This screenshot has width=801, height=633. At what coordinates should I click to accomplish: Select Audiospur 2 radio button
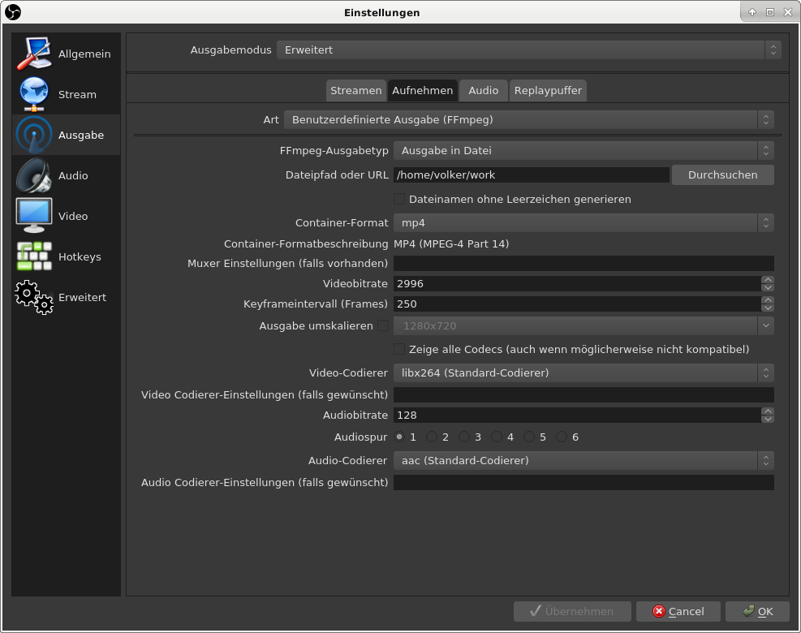click(x=432, y=437)
